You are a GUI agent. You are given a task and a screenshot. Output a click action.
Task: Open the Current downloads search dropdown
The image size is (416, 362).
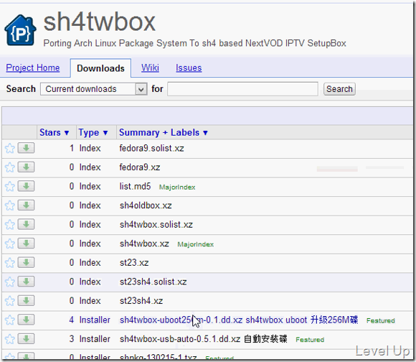[94, 89]
